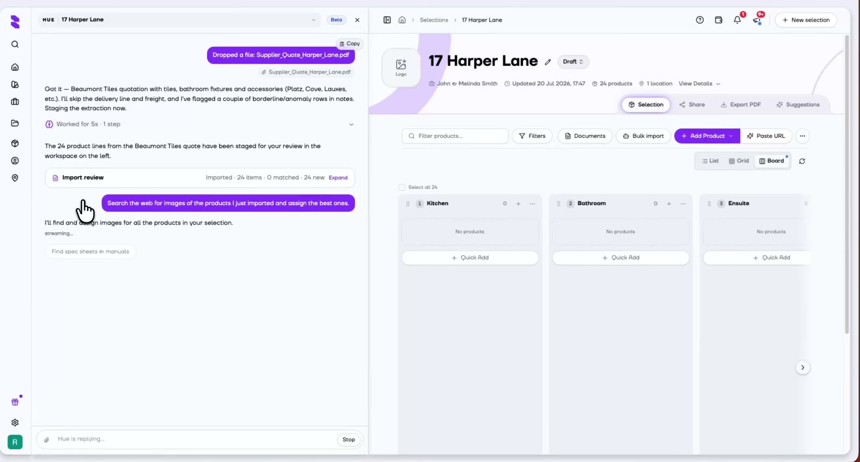Open the Suggestions tab

click(798, 105)
